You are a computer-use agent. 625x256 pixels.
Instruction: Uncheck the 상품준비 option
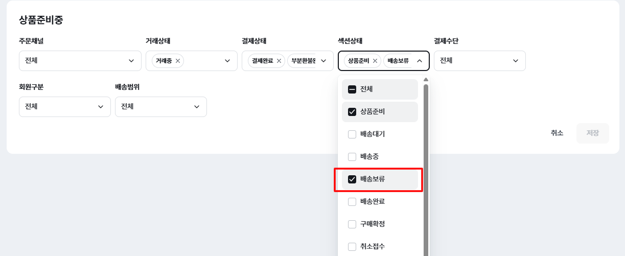(x=352, y=112)
